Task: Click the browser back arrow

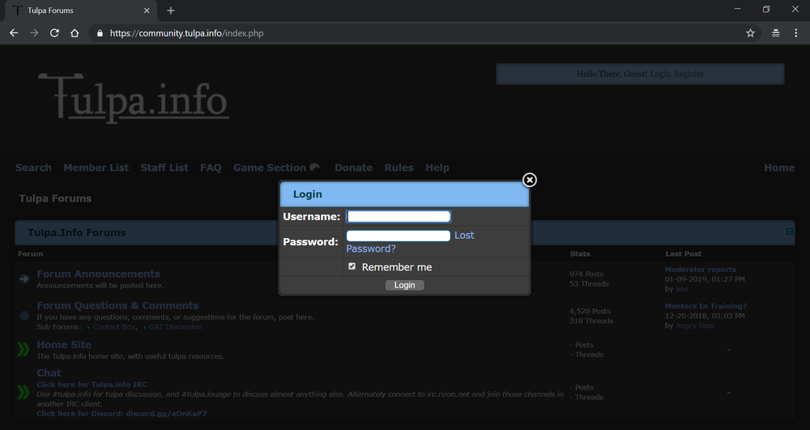Action: pyautogui.click(x=14, y=33)
